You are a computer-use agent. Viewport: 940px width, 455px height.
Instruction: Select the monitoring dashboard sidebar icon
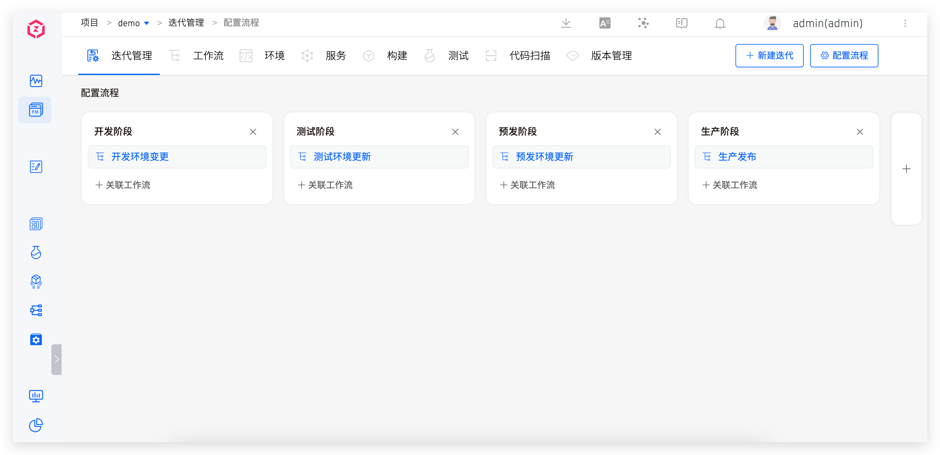(36, 81)
